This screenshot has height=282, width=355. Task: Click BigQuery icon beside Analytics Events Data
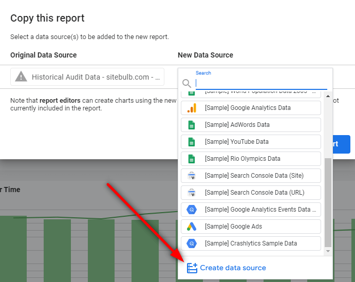[x=192, y=210]
